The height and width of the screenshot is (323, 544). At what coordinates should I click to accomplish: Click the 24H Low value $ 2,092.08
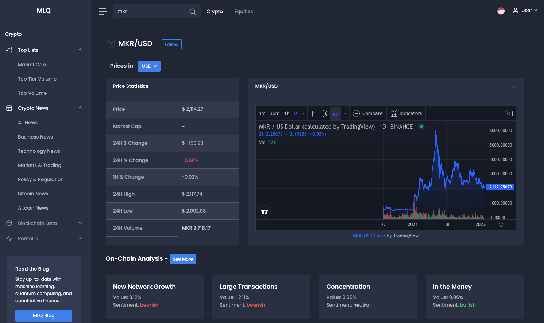[194, 211]
